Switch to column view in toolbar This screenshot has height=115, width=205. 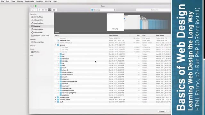pyautogui.click(x=46, y=10)
